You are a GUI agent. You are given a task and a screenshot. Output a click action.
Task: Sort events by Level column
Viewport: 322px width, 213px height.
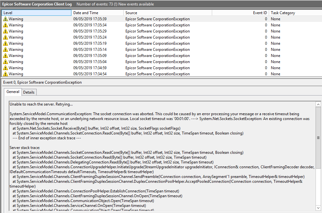(37, 13)
